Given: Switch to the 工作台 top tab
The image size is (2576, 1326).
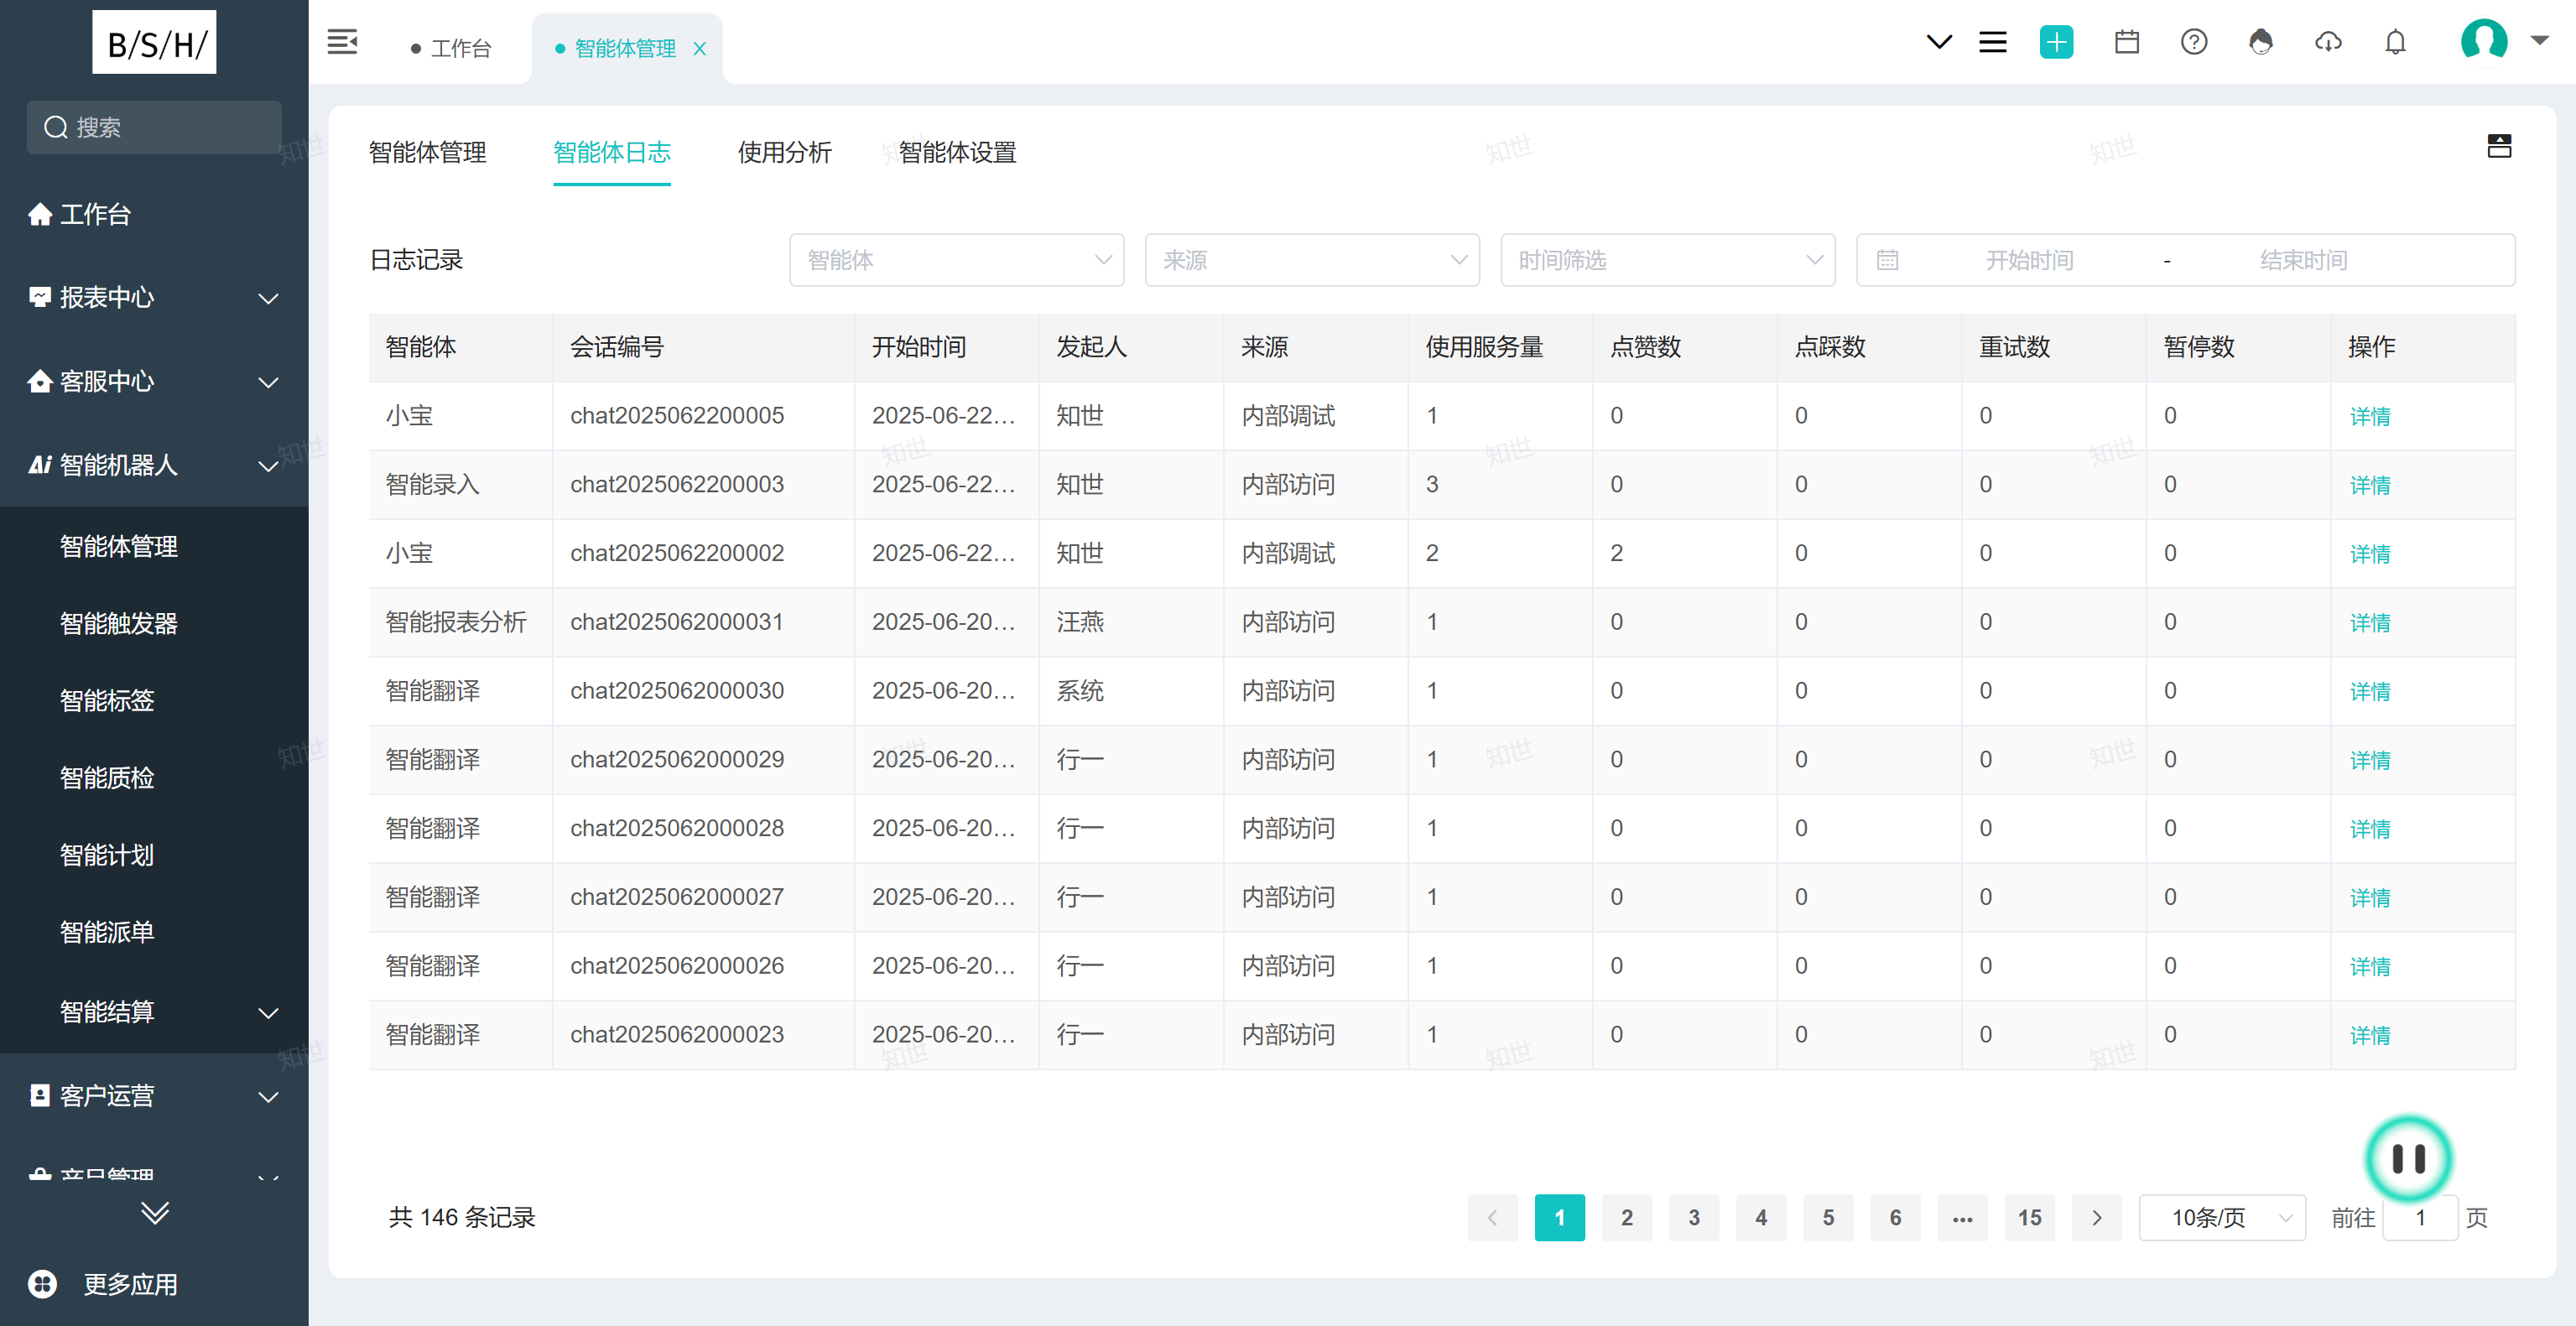Looking at the screenshot, I should click(x=451, y=48).
